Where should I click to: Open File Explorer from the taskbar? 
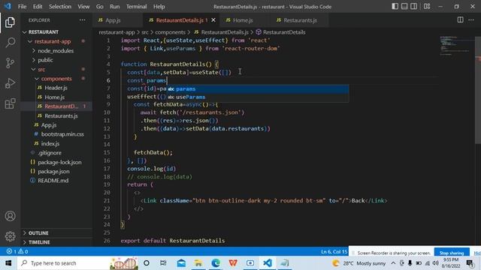198,263
